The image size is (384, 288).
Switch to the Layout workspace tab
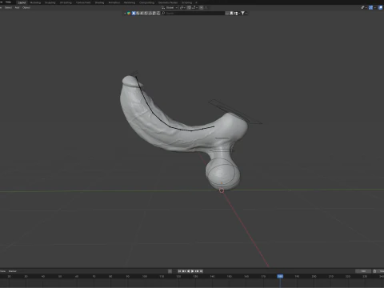pos(22,2)
